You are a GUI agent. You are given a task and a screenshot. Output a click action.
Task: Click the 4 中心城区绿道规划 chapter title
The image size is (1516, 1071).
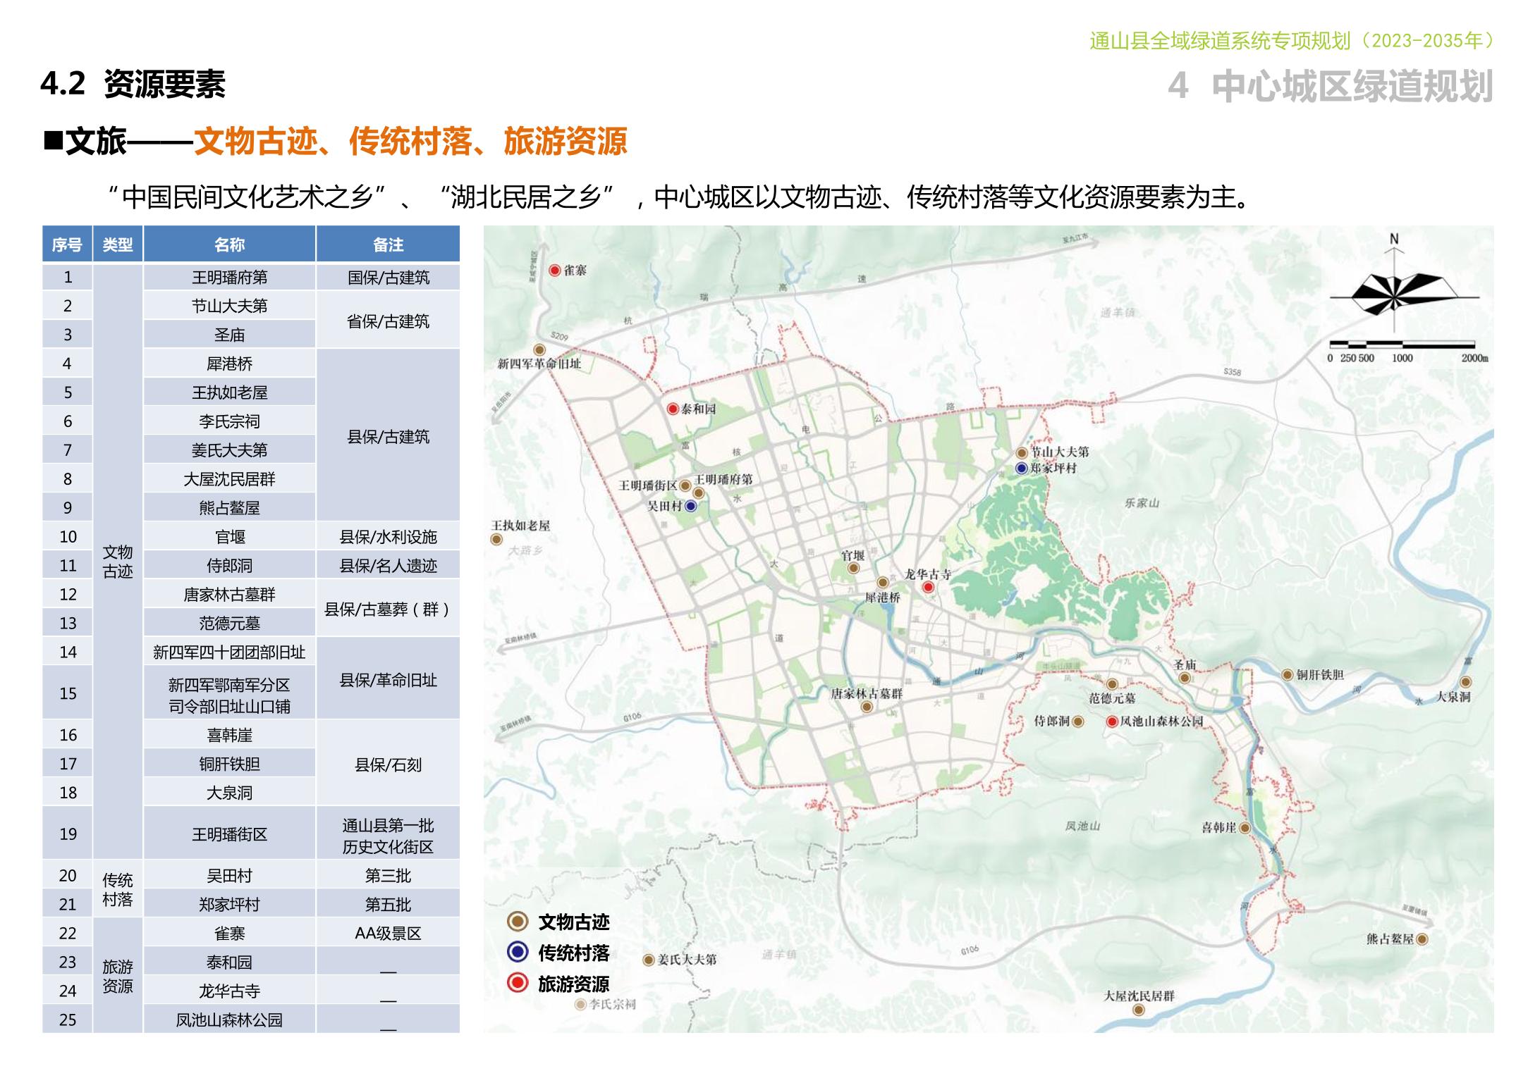coord(1331,86)
